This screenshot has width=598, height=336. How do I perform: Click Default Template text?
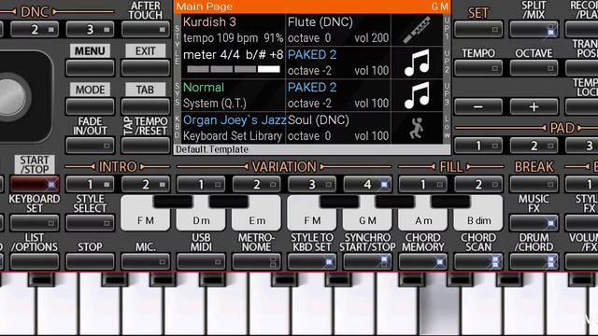[212, 149]
